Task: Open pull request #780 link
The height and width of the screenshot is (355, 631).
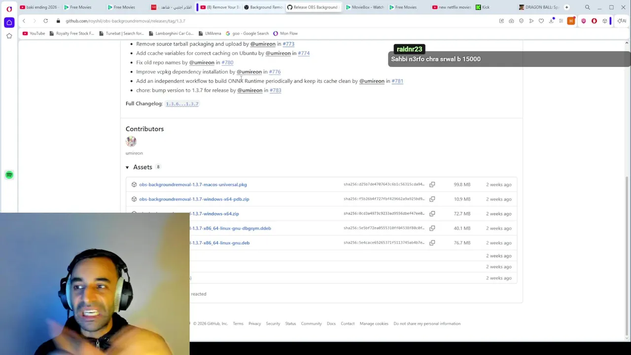Action: point(227,63)
